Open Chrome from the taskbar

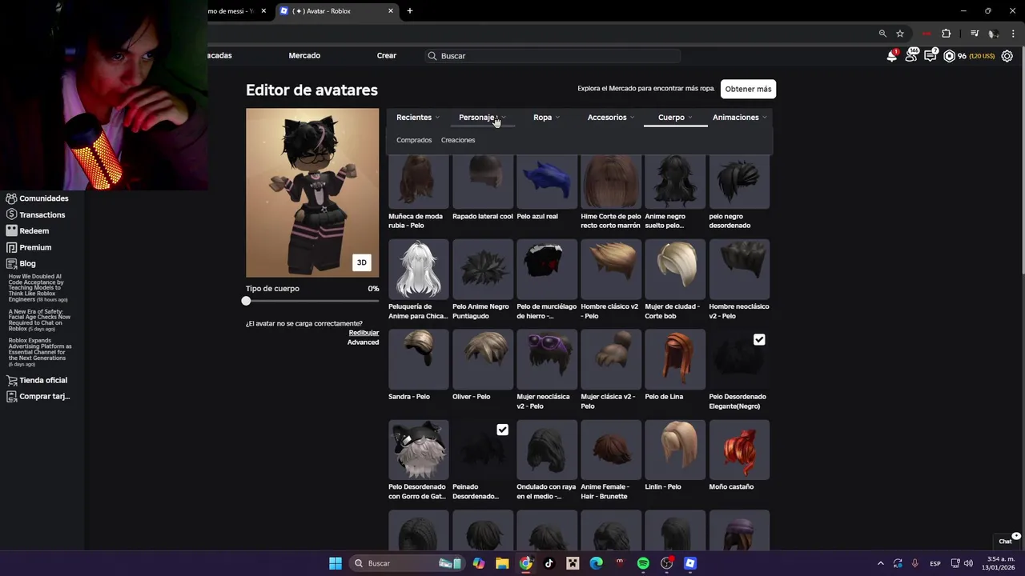(525, 563)
